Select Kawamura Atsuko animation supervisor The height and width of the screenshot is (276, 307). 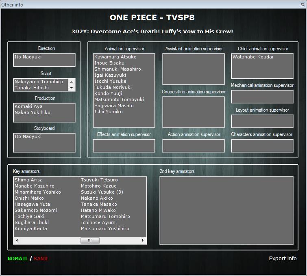[115, 57]
